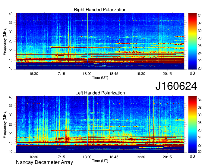Click the 20 MHz tick on the right-handed plot
The image size is (205, 166).
[11, 51]
